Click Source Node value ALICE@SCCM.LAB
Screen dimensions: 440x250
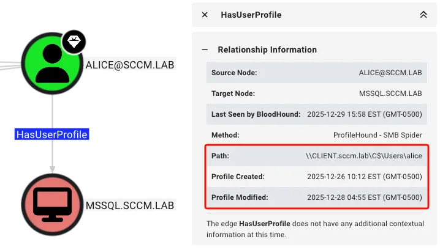390,73
